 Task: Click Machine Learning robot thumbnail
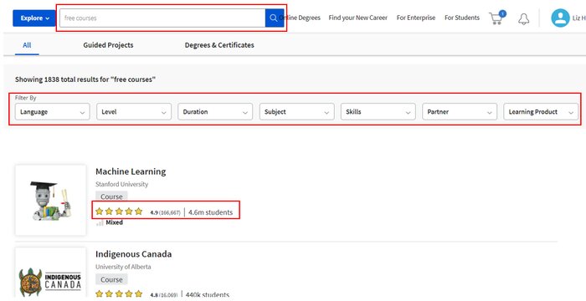pos(50,200)
